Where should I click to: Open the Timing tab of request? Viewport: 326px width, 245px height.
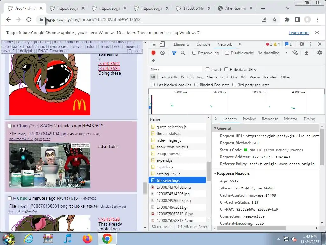pyautogui.click(x=309, y=119)
